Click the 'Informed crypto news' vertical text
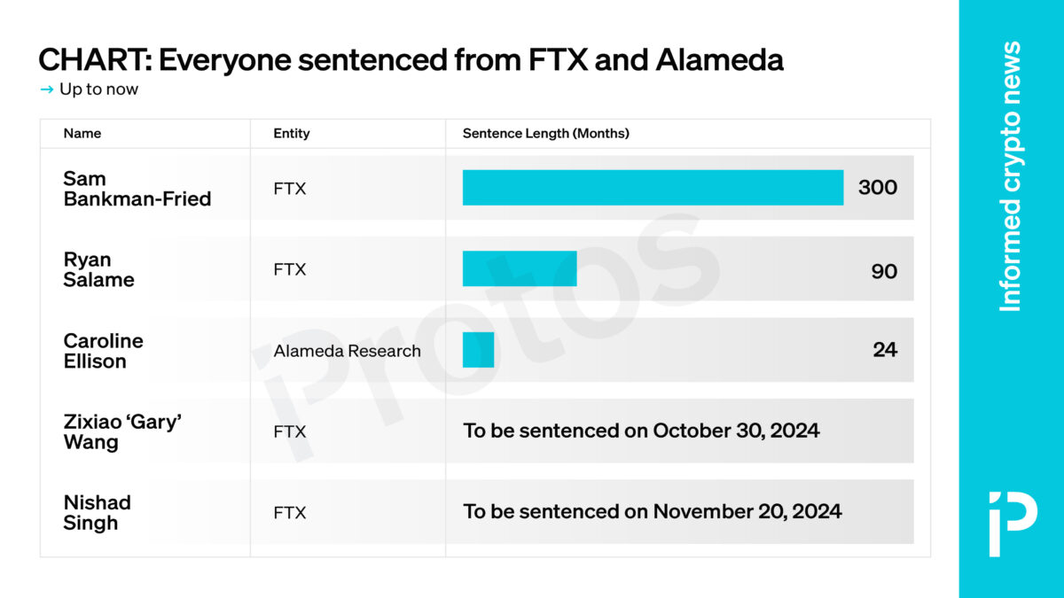Viewport: 1064px width, 598px height. 1011,176
